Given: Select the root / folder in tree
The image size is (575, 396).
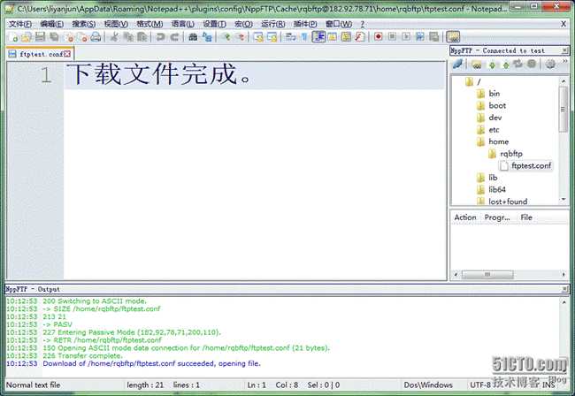Looking at the screenshot, I should point(473,81).
